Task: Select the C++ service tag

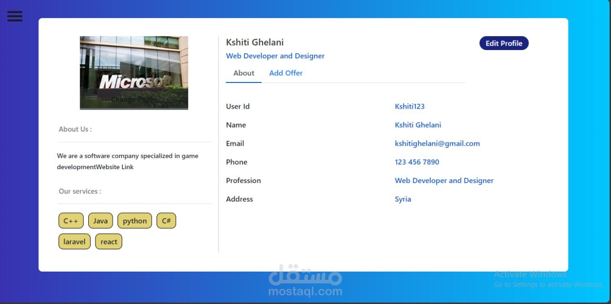Action: 71,221
